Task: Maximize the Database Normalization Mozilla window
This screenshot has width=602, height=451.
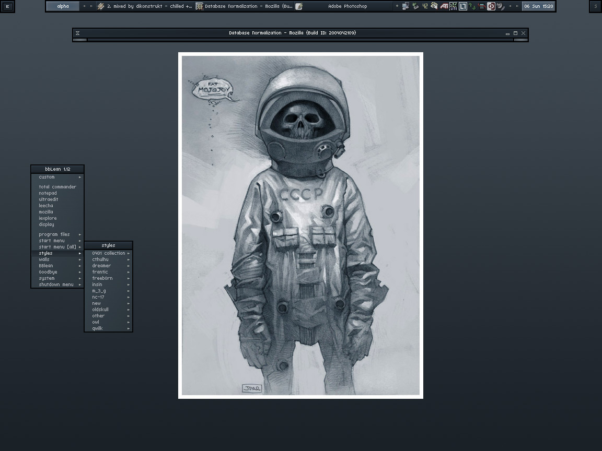Action: point(516,33)
